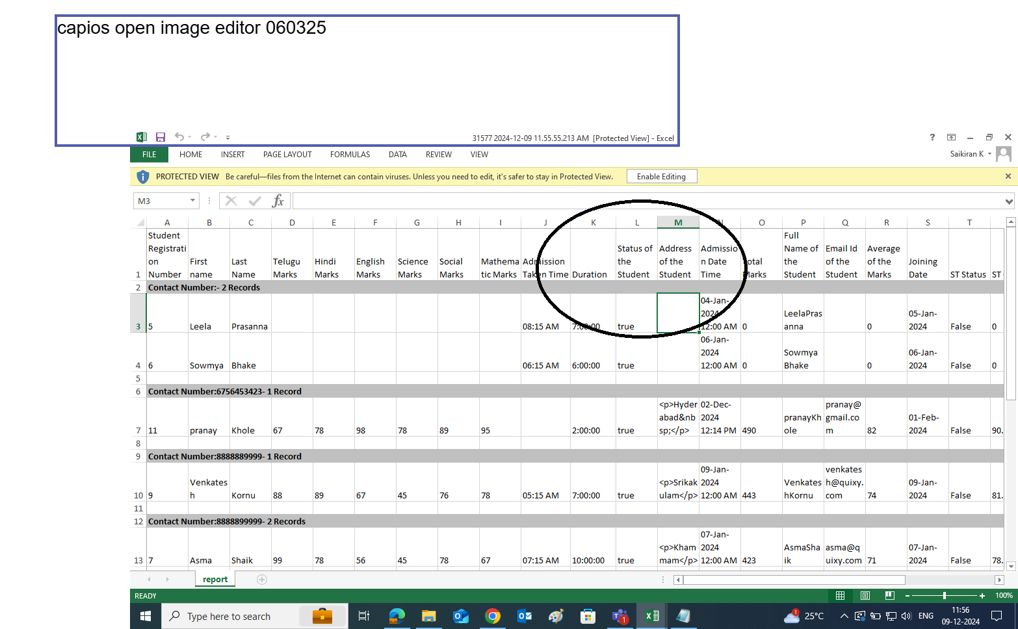Click the 100% zoom level

pyautogui.click(x=1004, y=595)
